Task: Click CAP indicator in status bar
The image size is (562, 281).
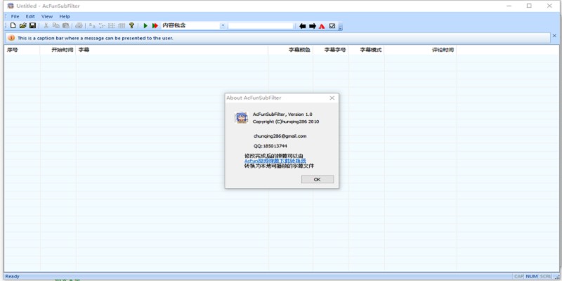Action: coord(519,276)
